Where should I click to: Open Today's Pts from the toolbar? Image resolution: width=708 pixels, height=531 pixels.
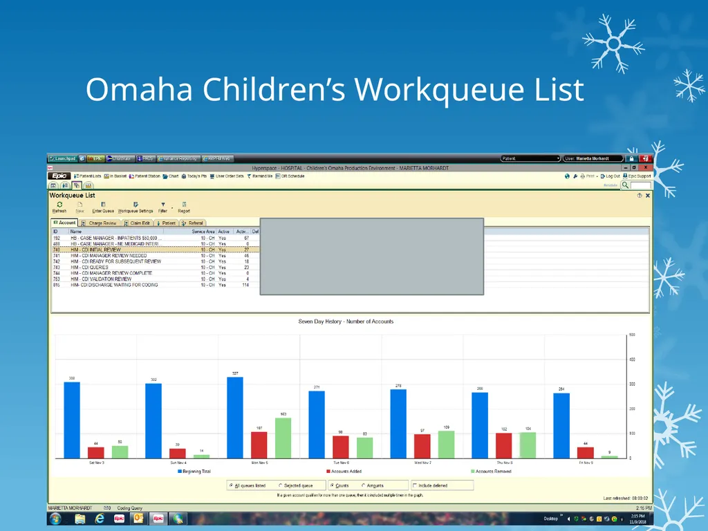194,176
